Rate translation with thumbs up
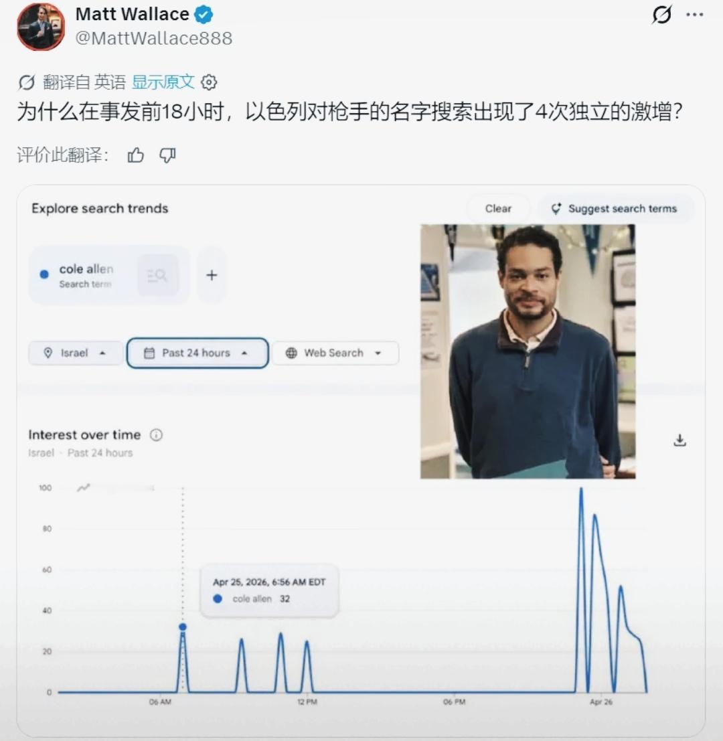 tap(136, 155)
